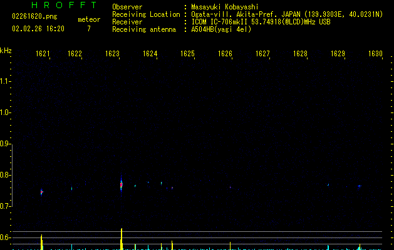Viewport: 394px width, 250px height.
Task: Click the strong meteor echo just after 1623
Action: point(121,185)
